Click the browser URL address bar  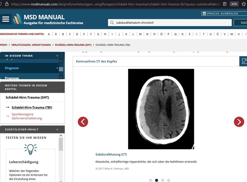(x=115, y=4)
